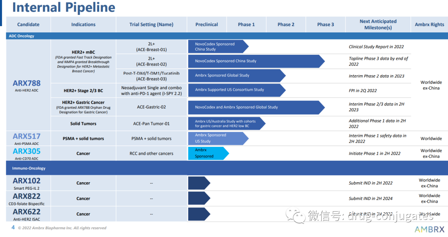The height and width of the screenshot is (237, 448).
Task: Click the ARX622 preclinical arrow bar
Action: pos(199,214)
